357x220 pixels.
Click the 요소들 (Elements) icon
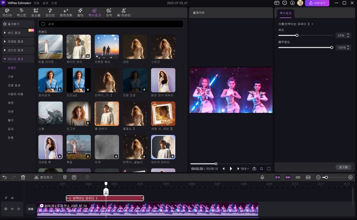pos(36,11)
